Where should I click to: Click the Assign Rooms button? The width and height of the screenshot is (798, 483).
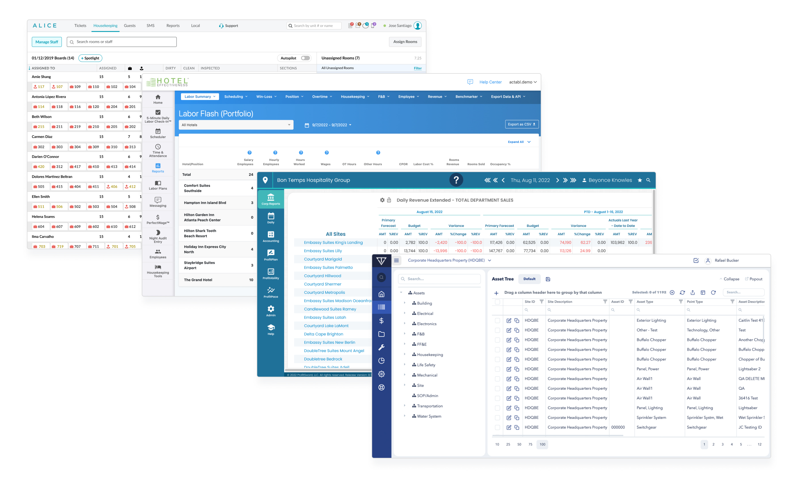click(x=405, y=41)
